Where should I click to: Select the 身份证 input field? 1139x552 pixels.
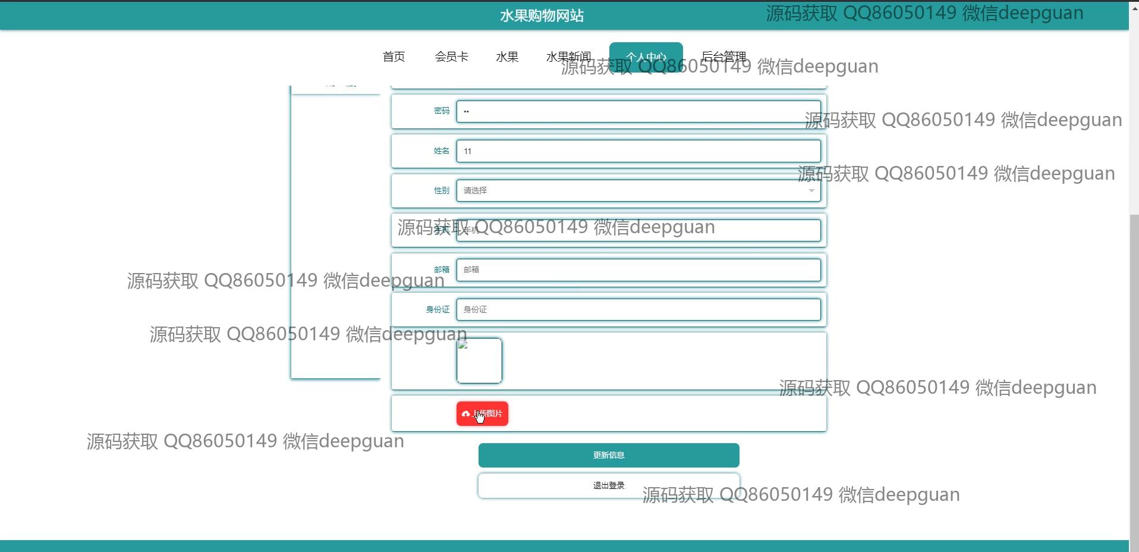point(638,310)
